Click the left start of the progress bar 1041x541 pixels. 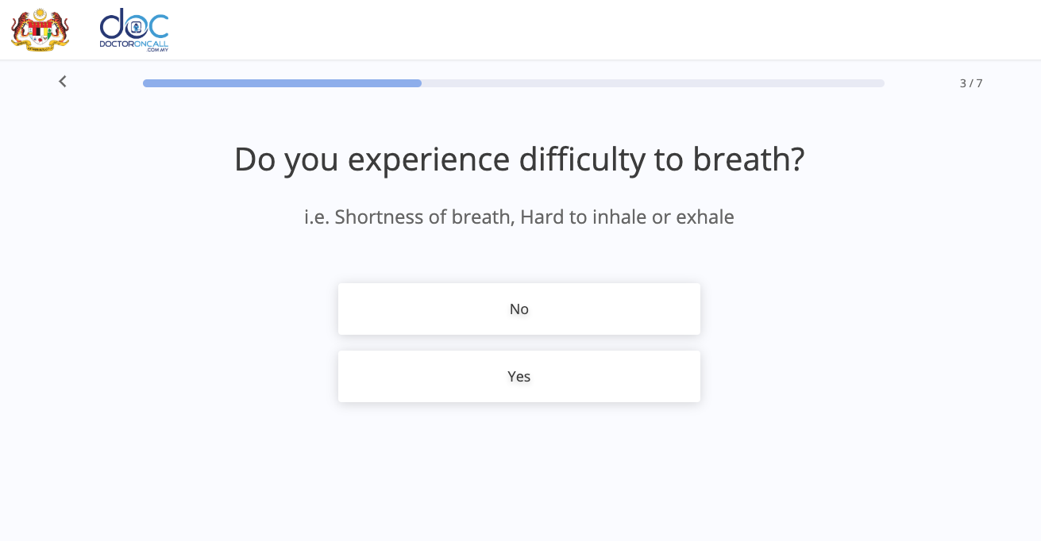[x=146, y=83]
